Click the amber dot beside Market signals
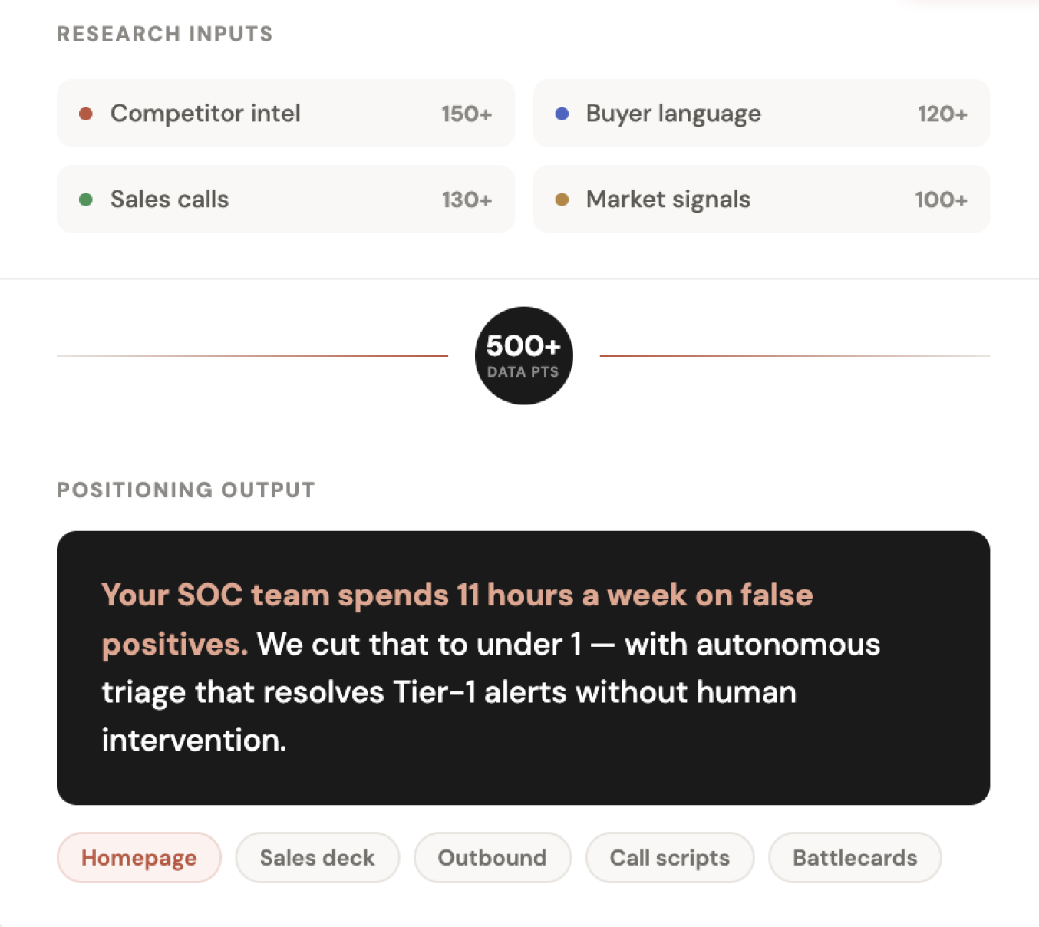Screen dimensions: 1039x927 (x=562, y=200)
